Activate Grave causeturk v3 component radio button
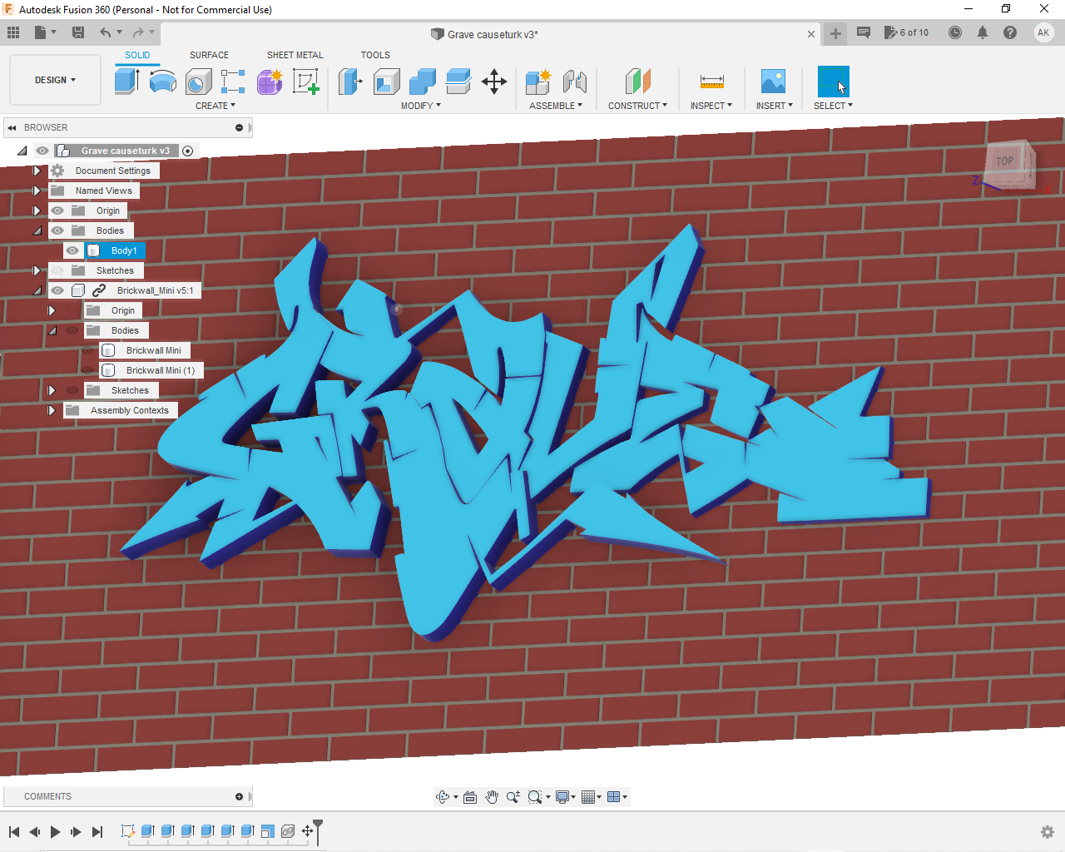 click(188, 151)
